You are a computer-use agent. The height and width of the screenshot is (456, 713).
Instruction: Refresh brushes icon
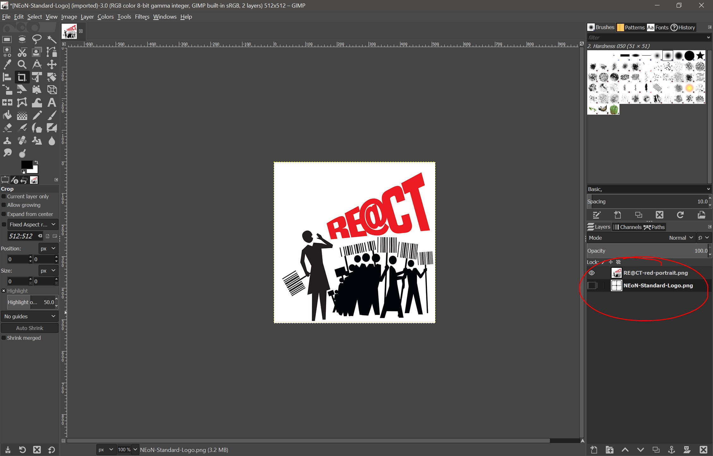pos(680,215)
